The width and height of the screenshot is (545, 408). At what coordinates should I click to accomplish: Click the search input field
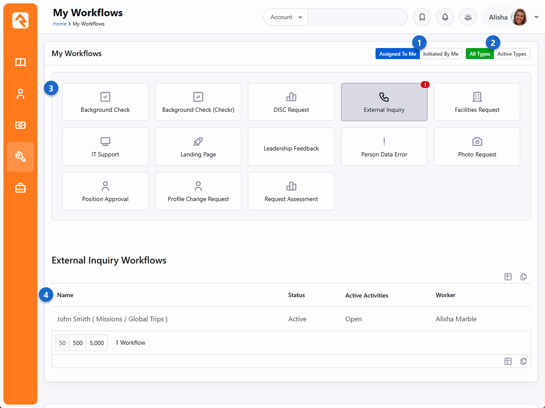(x=357, y=17)
